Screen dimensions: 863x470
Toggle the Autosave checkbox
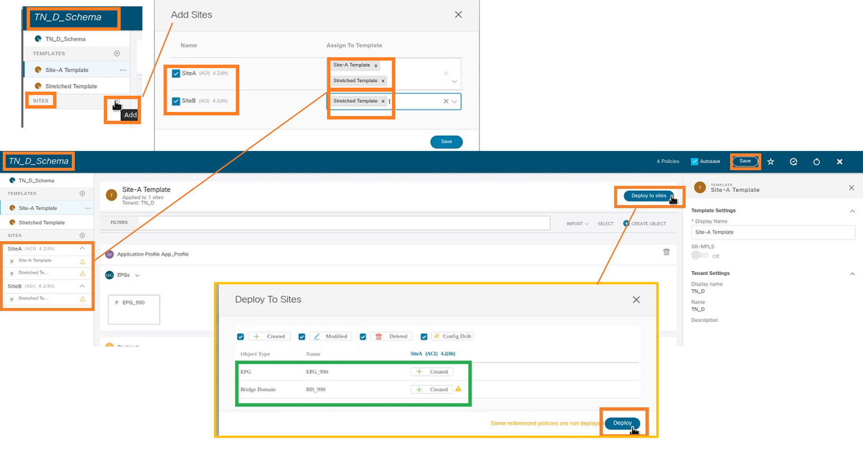(x=695, y=162)
